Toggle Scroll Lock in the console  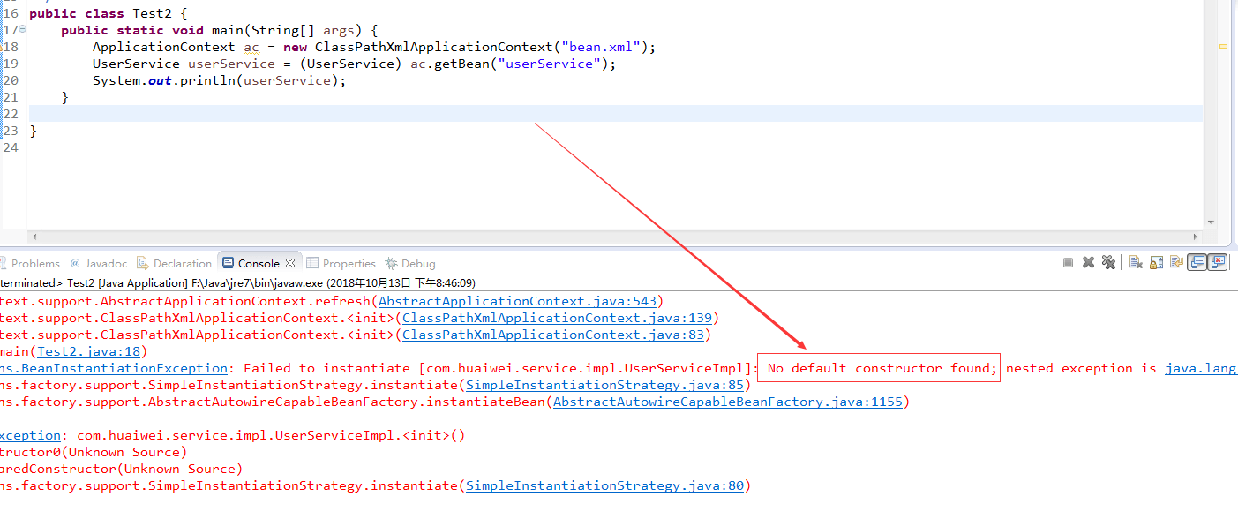[x=1156, y=262]
